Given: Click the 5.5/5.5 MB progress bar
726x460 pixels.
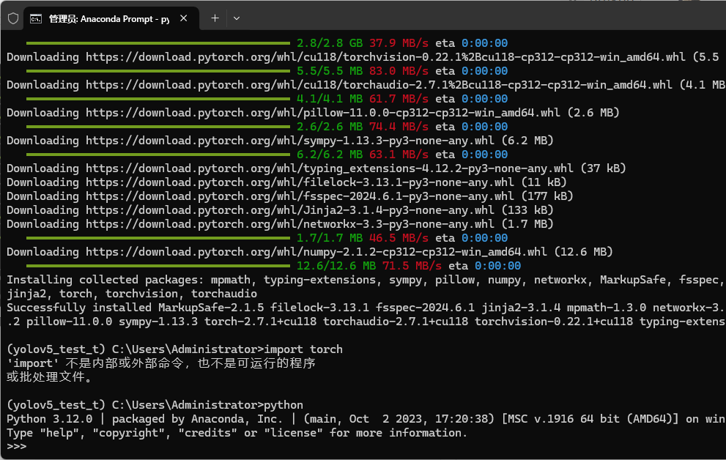Looking at the screenshot, I should click(x=158, y=71).
